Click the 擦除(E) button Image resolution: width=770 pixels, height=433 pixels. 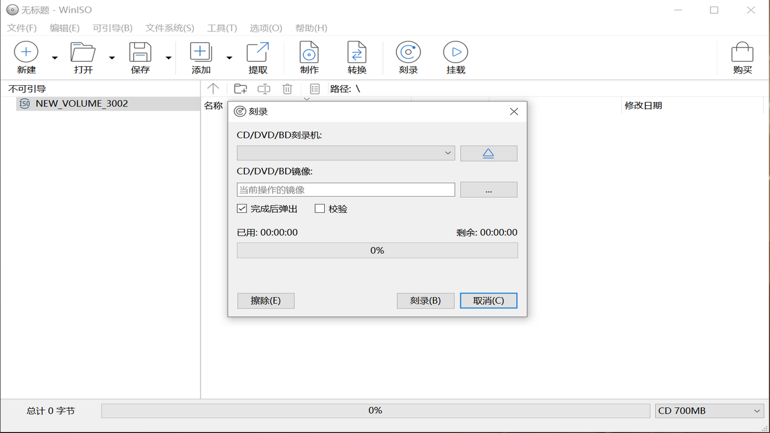coord(265,301)
